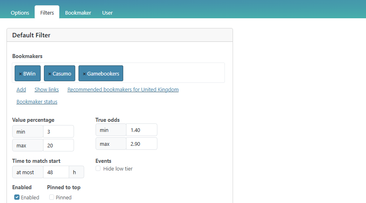Click the 'Events' label
Viewport: 366px width, 203px height.
pyautogui.click(x=103, y=161)
